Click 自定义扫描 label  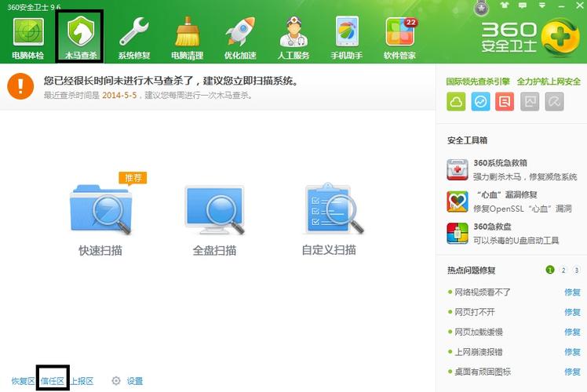click(x=329, y=250)
